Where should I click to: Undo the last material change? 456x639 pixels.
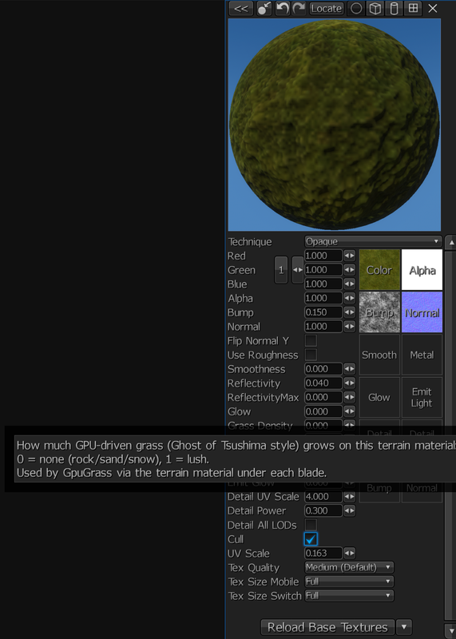283,9
